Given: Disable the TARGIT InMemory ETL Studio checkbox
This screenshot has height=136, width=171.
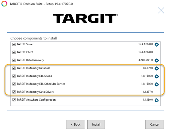Looking at the screenshot, I should point(14,76).
